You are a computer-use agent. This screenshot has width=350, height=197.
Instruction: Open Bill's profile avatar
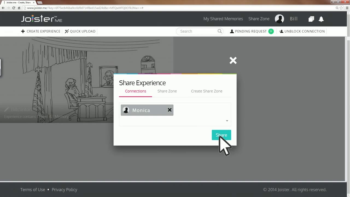pos(279,19)
